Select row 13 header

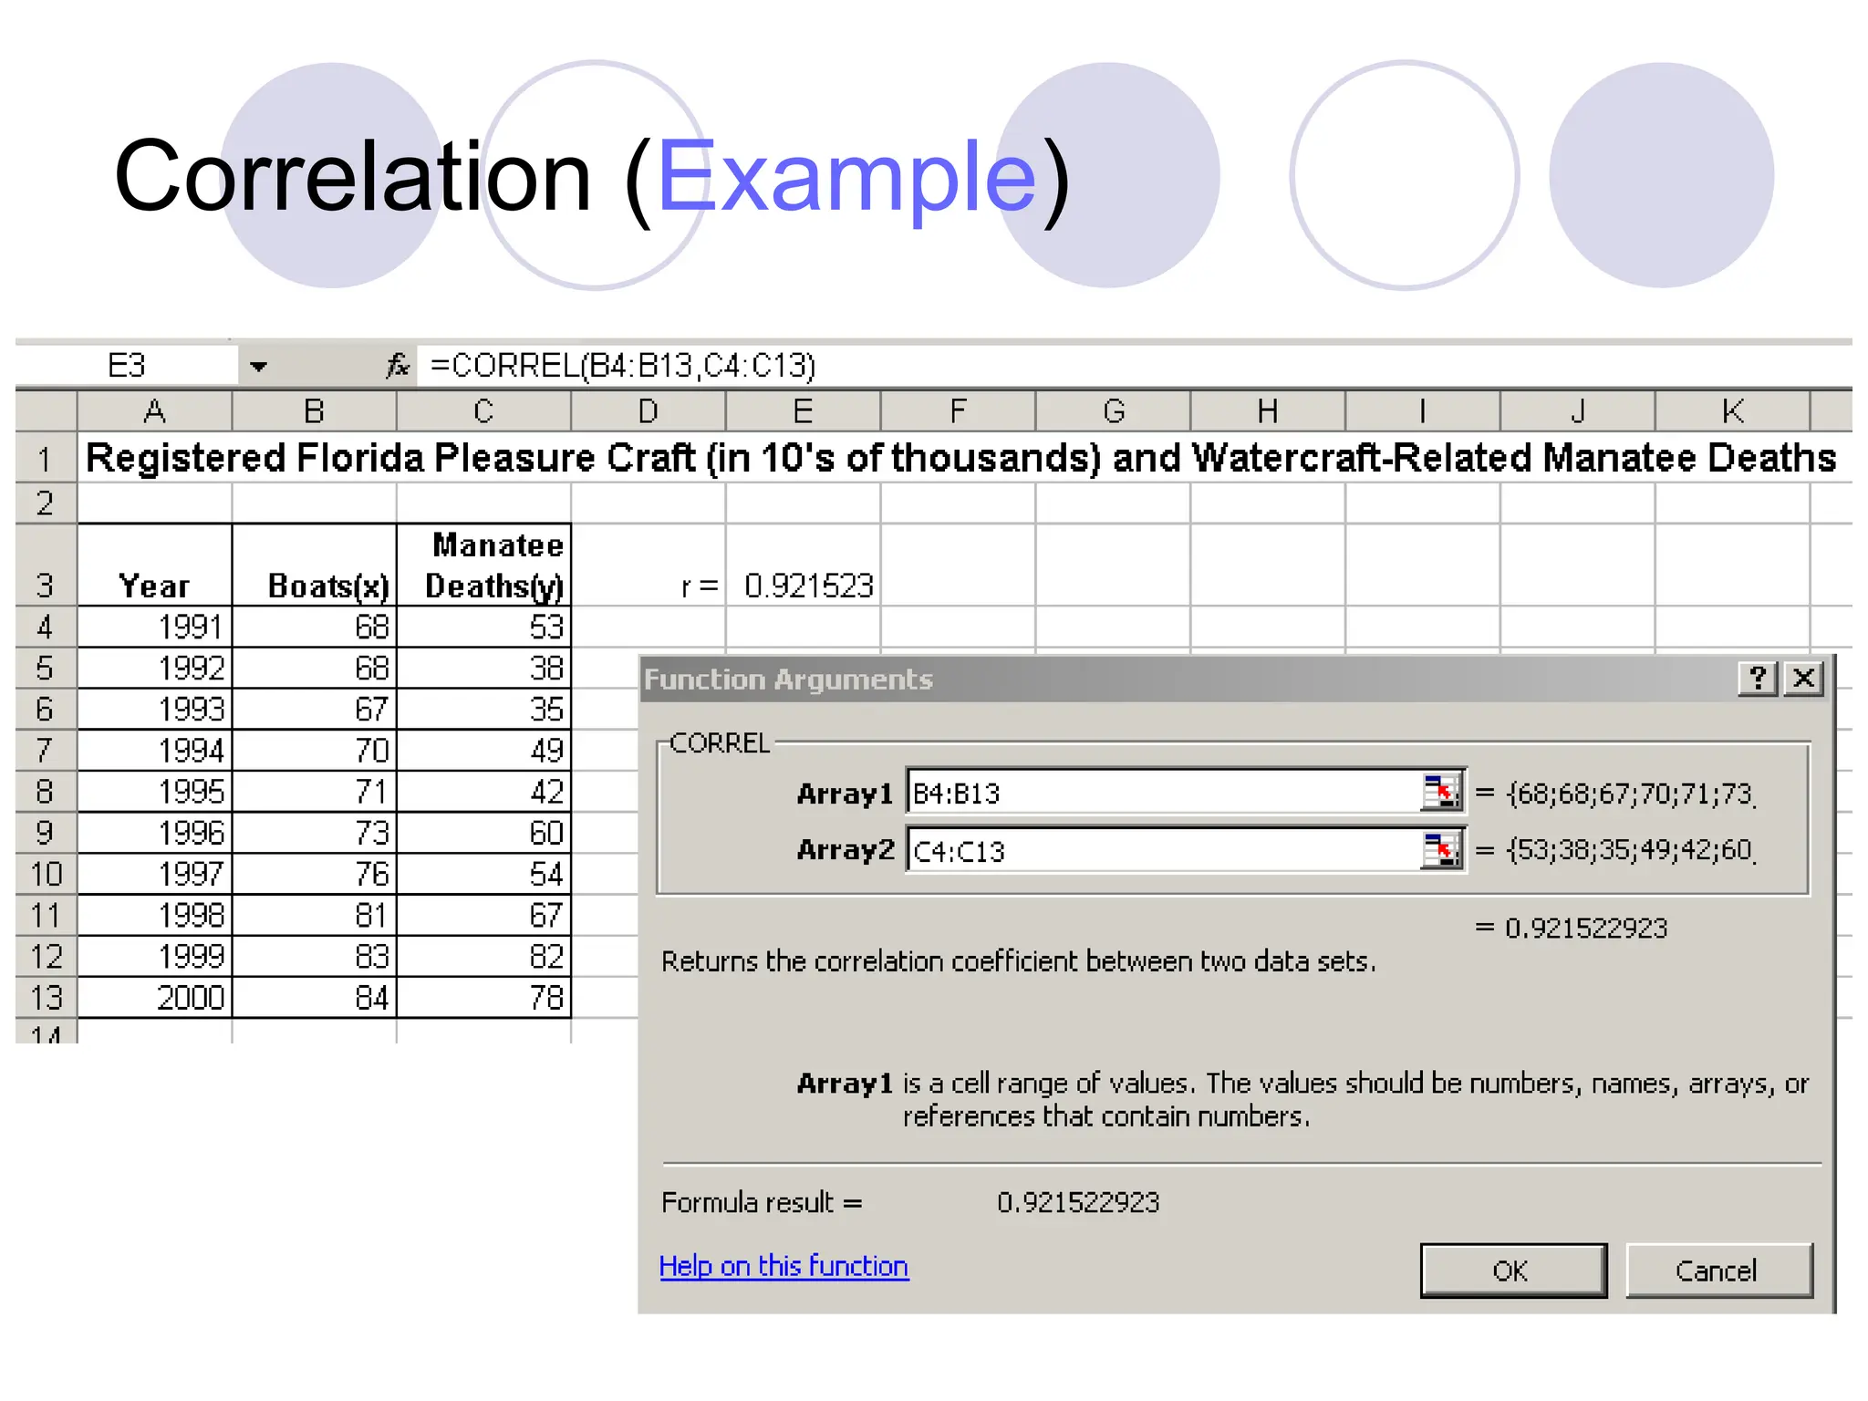46,998
